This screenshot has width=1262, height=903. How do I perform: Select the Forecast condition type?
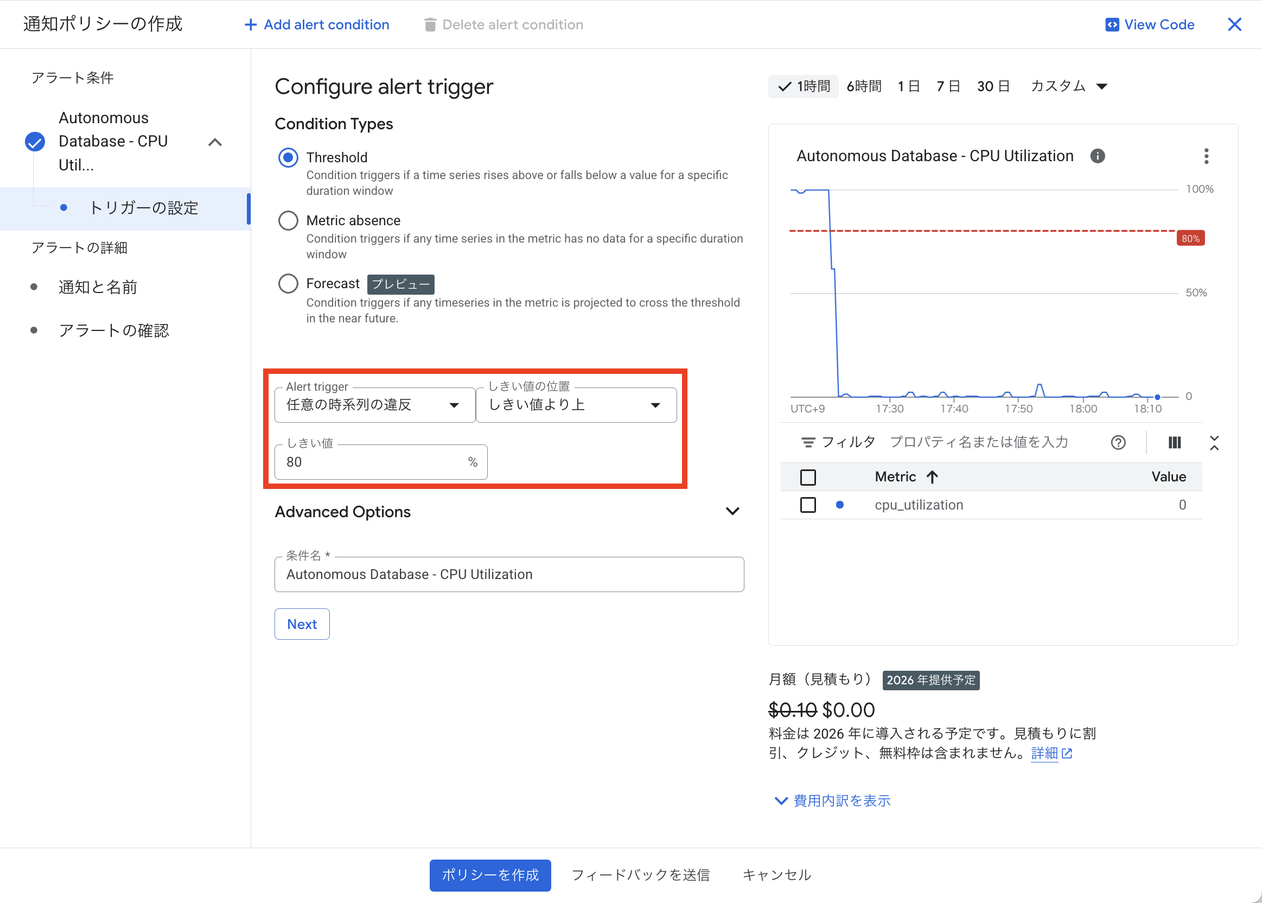click(289, 284)
